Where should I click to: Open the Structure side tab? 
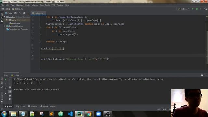pos(2,82)
